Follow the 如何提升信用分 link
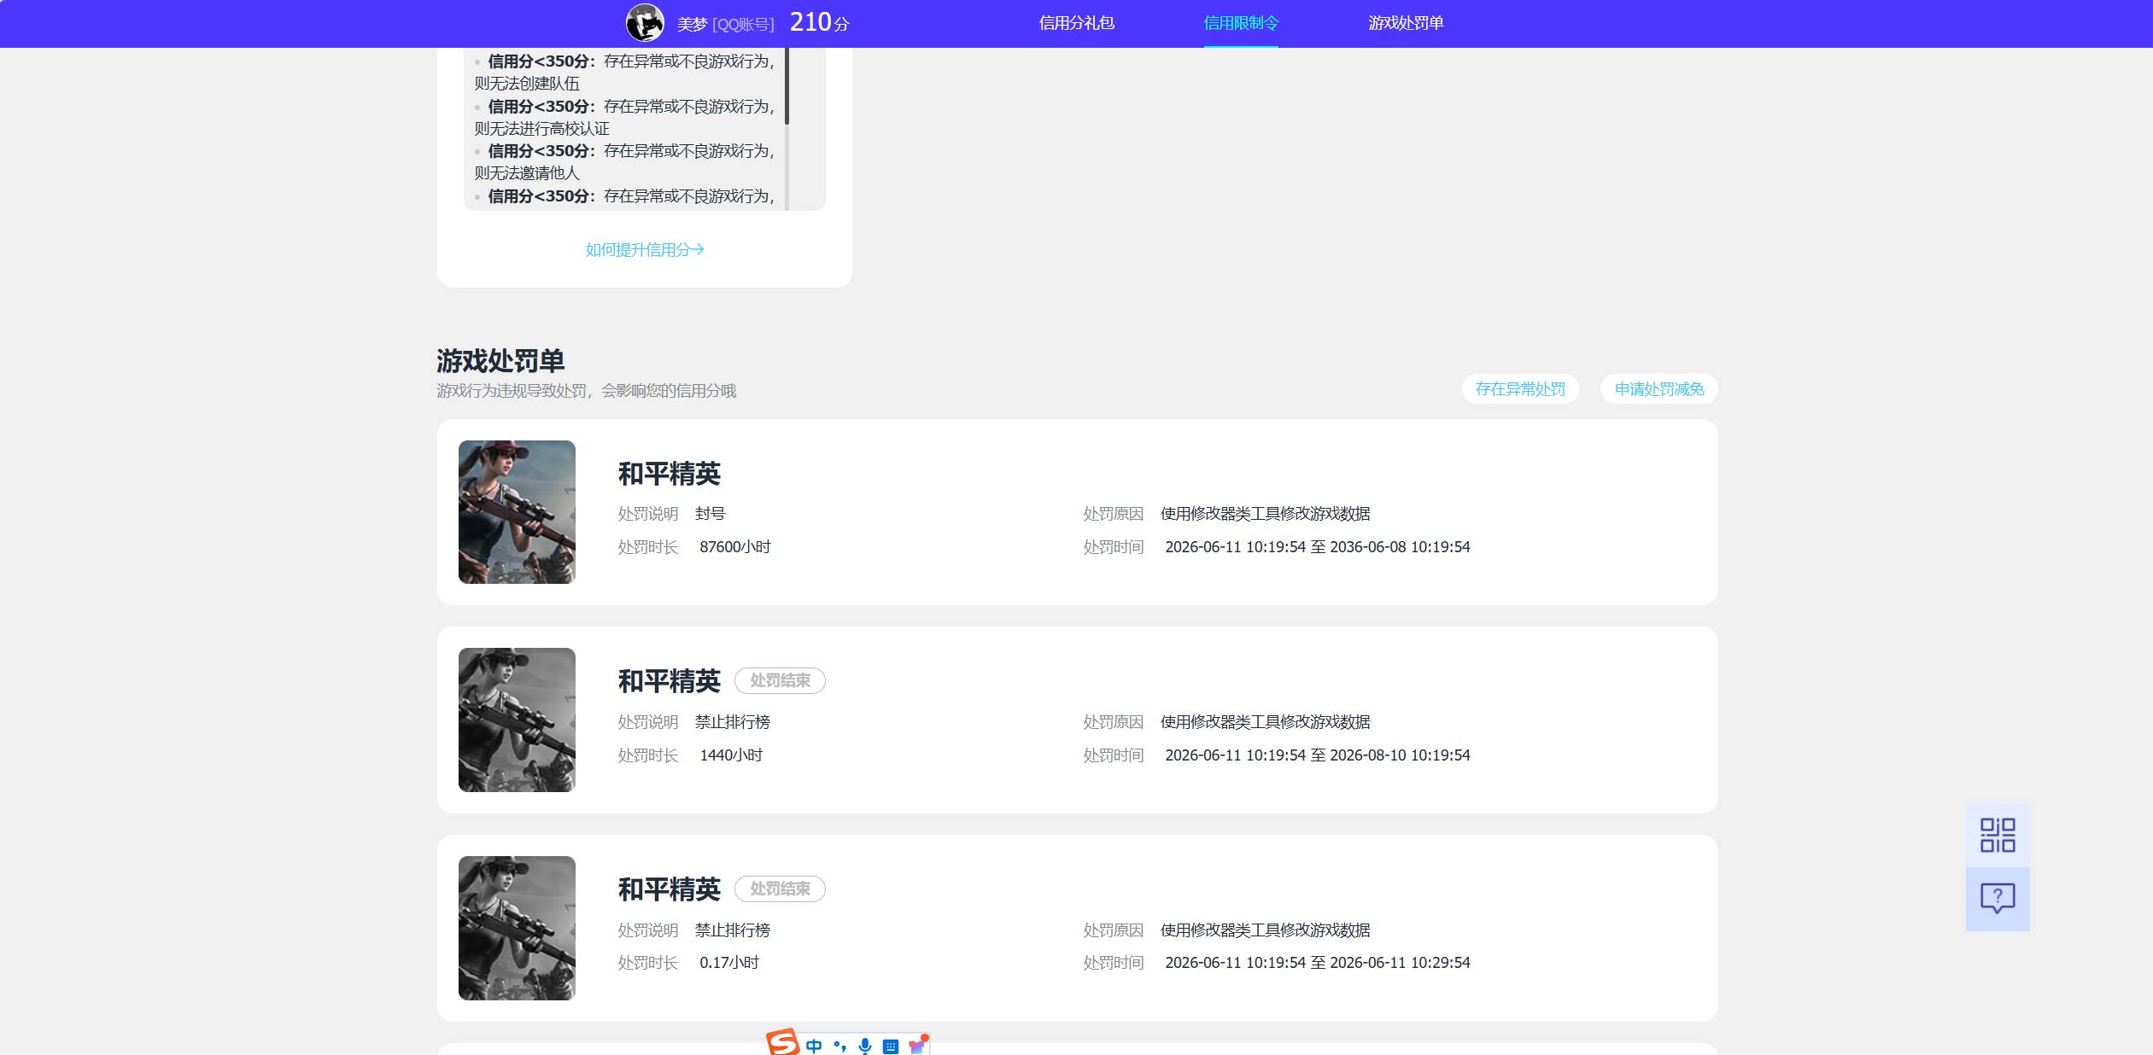 coord(645,249)
